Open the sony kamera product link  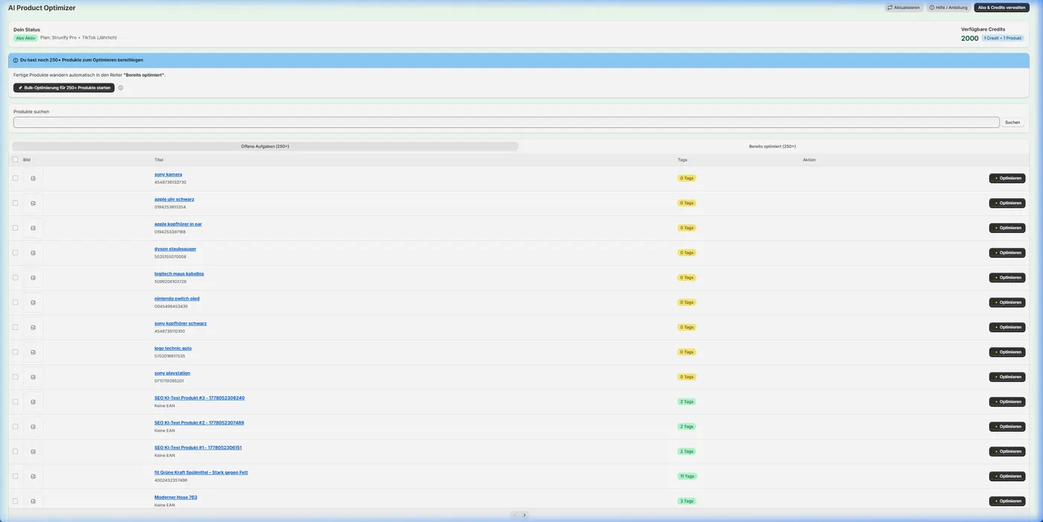click(x=168, y=174)
